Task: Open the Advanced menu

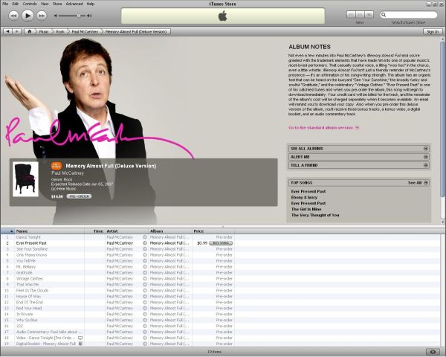Action: pyautogui.click(x=74, y=4)
